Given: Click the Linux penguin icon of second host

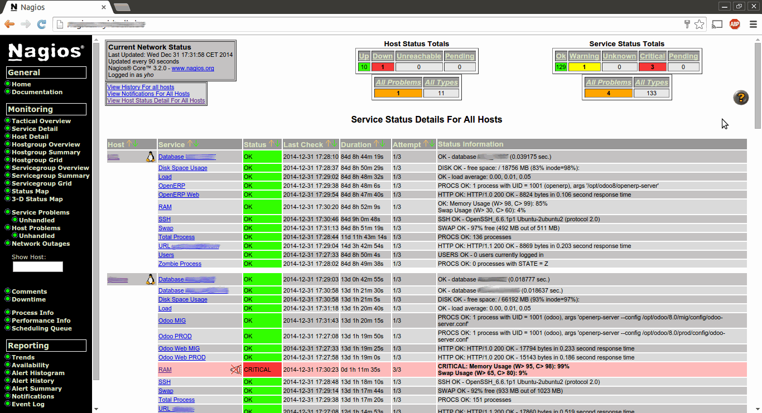Looking at the screenshot, I should point(150,279).
